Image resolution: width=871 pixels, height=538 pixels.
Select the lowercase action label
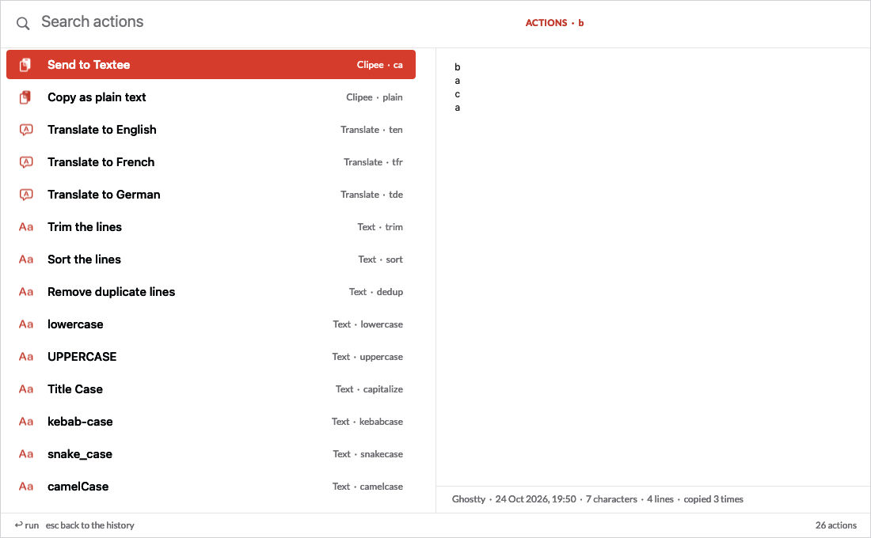(75, 324)
